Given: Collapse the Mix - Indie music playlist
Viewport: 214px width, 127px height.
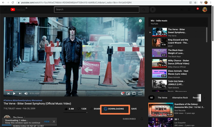Looking at the screenshot, I should [x=205, y=22].
